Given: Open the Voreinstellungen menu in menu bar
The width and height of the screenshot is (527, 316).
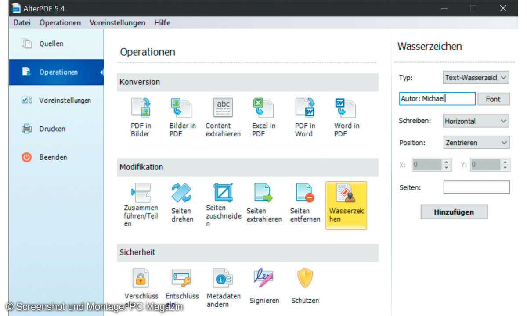Looking at the screenshot, I should [x=118, y=23].
